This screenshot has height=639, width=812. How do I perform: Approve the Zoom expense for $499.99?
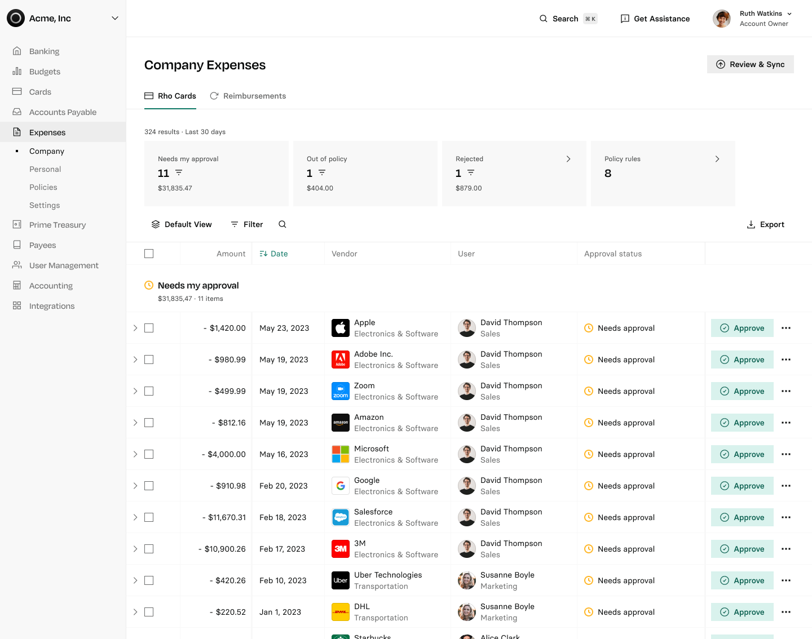[x=742, y=391]
